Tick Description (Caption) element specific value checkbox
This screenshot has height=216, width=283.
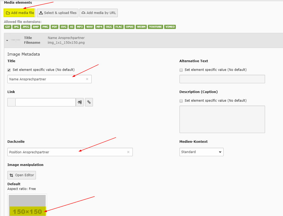click(x=181, y=101)
